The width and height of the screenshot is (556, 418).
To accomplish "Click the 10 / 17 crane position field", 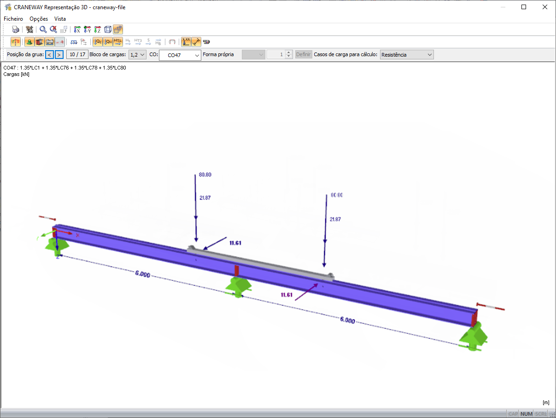I will click(77, 55).
